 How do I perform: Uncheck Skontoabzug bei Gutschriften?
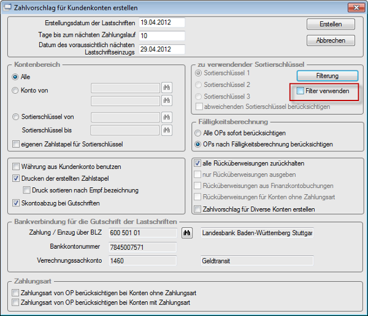tap(16, 203)
